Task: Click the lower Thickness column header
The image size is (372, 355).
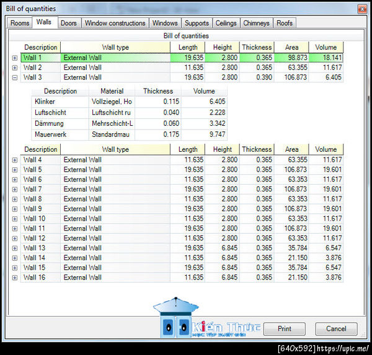Action: pyautogui.click(x=257, y=149)
